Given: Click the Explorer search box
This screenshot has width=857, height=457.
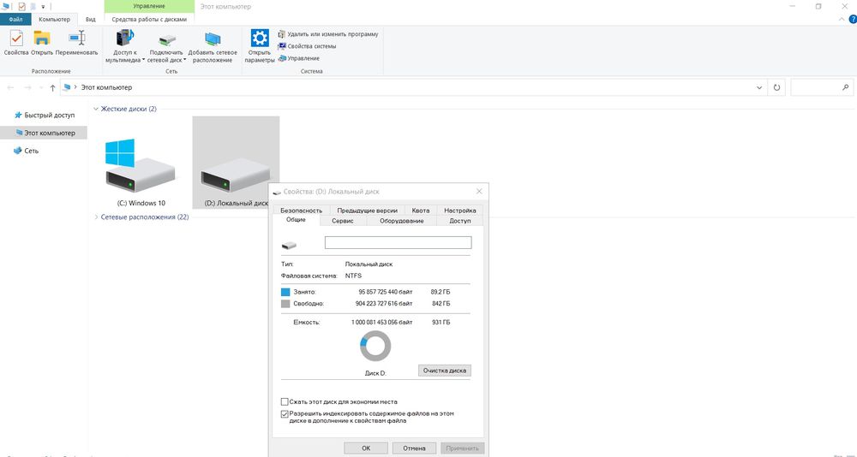Looking at the screenshot, I should (x=821, y=87).
